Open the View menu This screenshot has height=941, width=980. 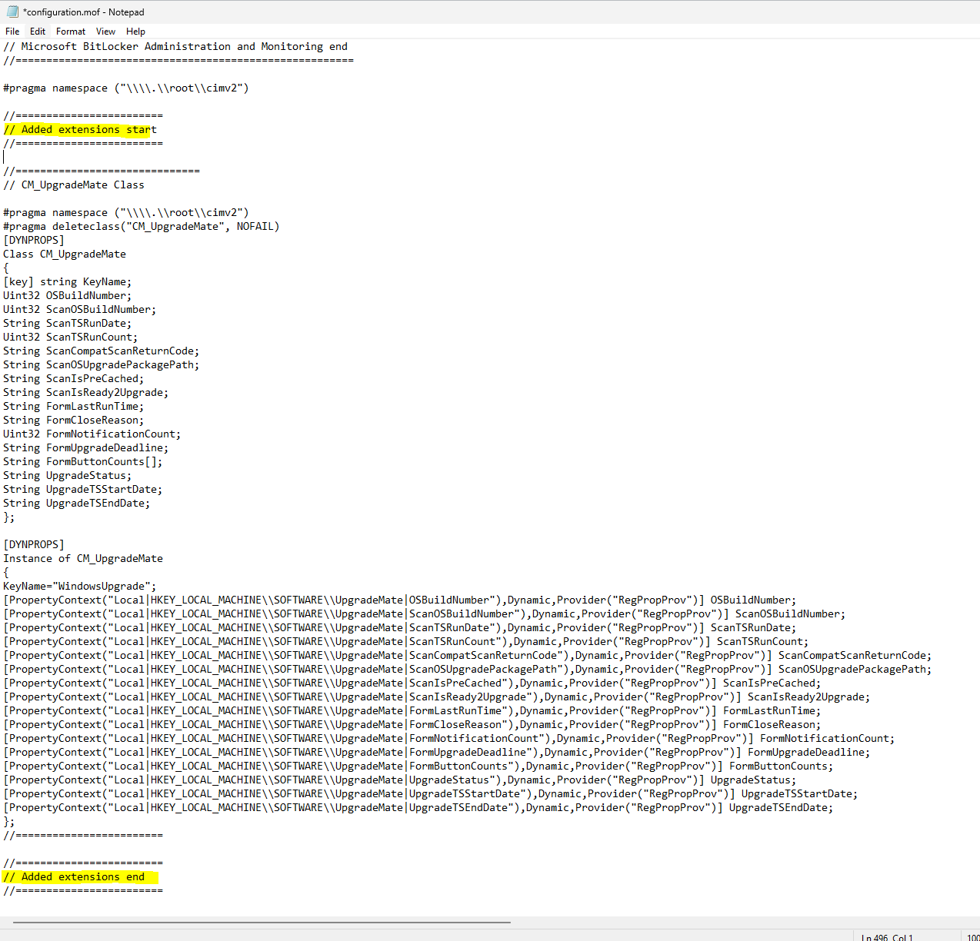coord(105,32)
